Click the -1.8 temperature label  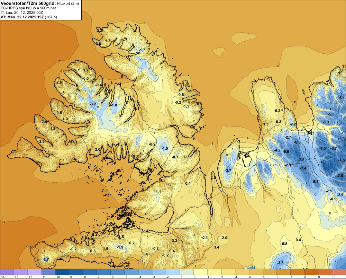pos(114,105)
